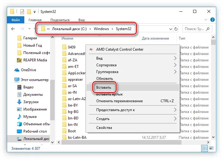
Task: Select the bg-BG folder
Action: click(x=70, y=112)
